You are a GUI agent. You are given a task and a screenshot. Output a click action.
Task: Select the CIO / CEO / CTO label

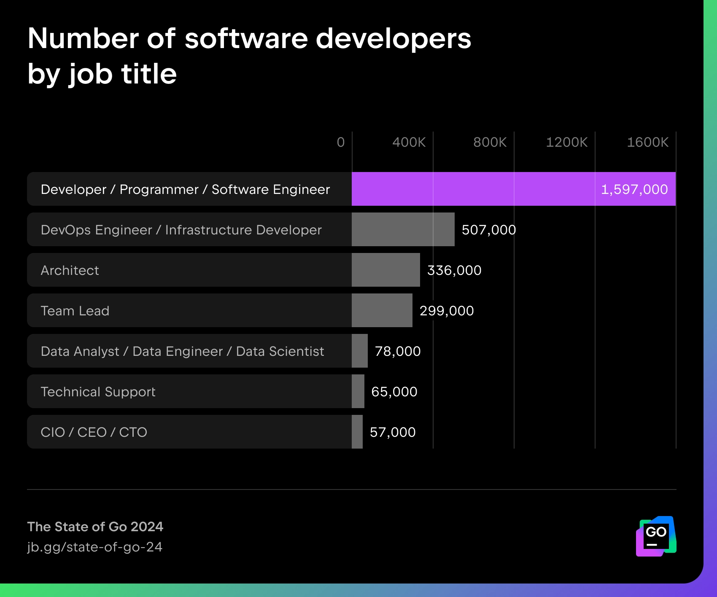(94, 432)
